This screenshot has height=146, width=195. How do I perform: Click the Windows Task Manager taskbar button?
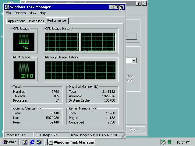pyautogui.click(x=72, y=142)
